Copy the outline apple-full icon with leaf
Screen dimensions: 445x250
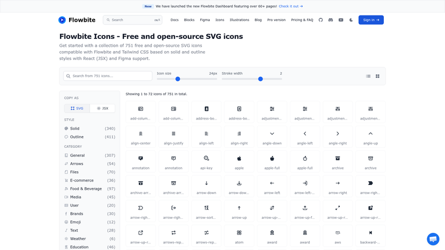coord(305,161)
